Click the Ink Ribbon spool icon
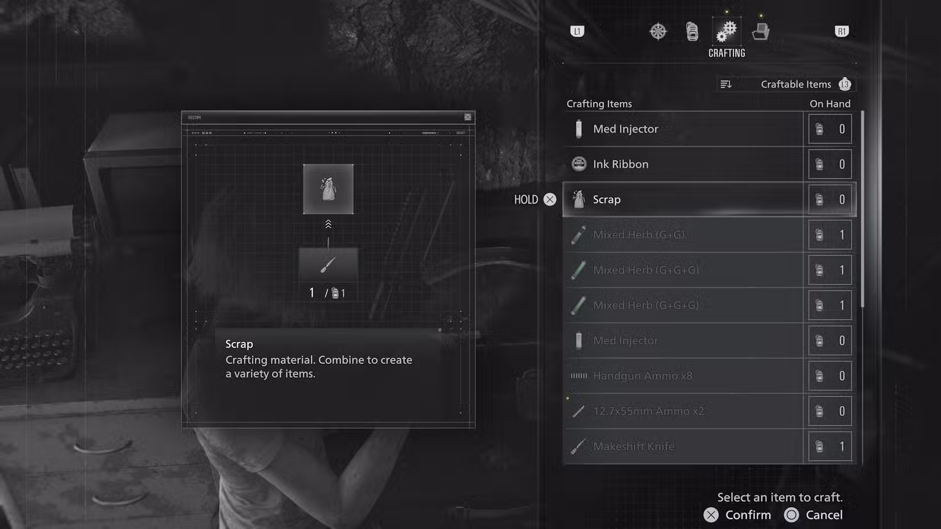941x529 pixels. [578, 164]
